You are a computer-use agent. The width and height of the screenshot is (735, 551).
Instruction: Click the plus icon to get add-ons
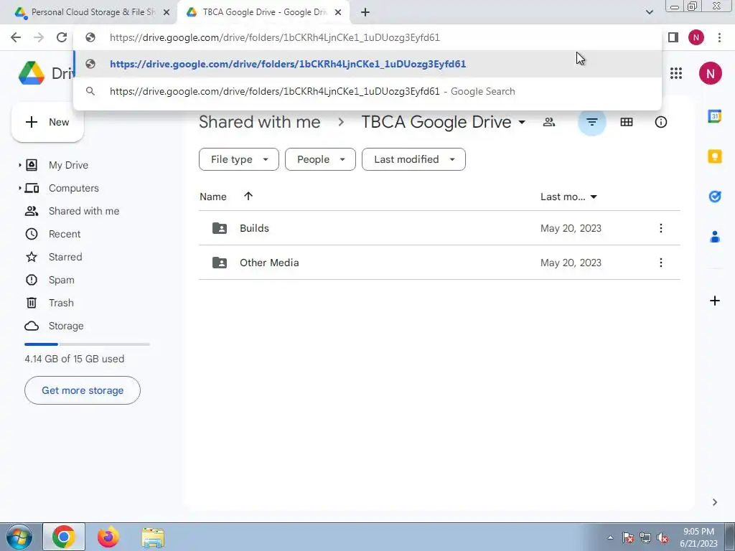(714, 301)
